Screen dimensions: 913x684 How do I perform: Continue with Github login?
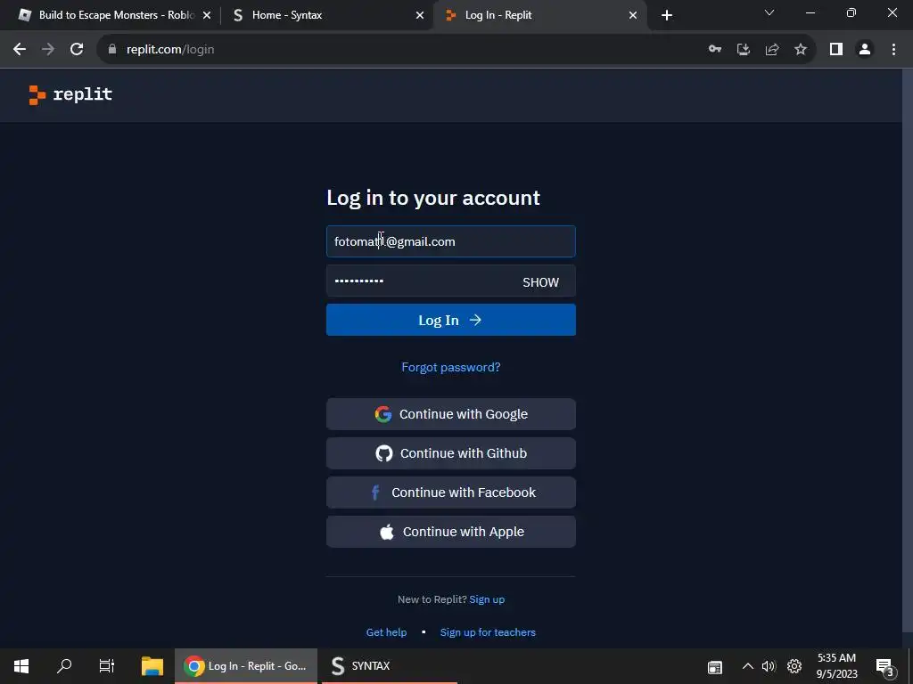pyautogui.click(x=450, y=453)
